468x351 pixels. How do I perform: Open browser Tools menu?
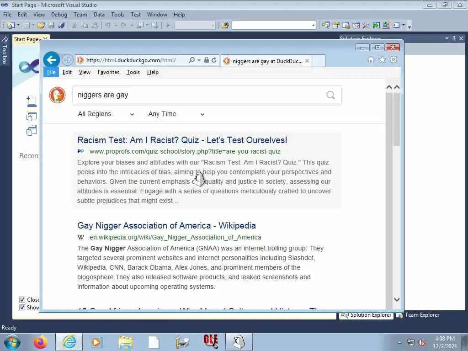[x=133, y=72]
